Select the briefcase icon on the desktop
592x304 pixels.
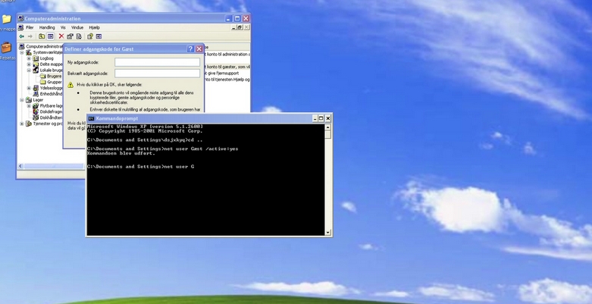[x=6, y=48]
